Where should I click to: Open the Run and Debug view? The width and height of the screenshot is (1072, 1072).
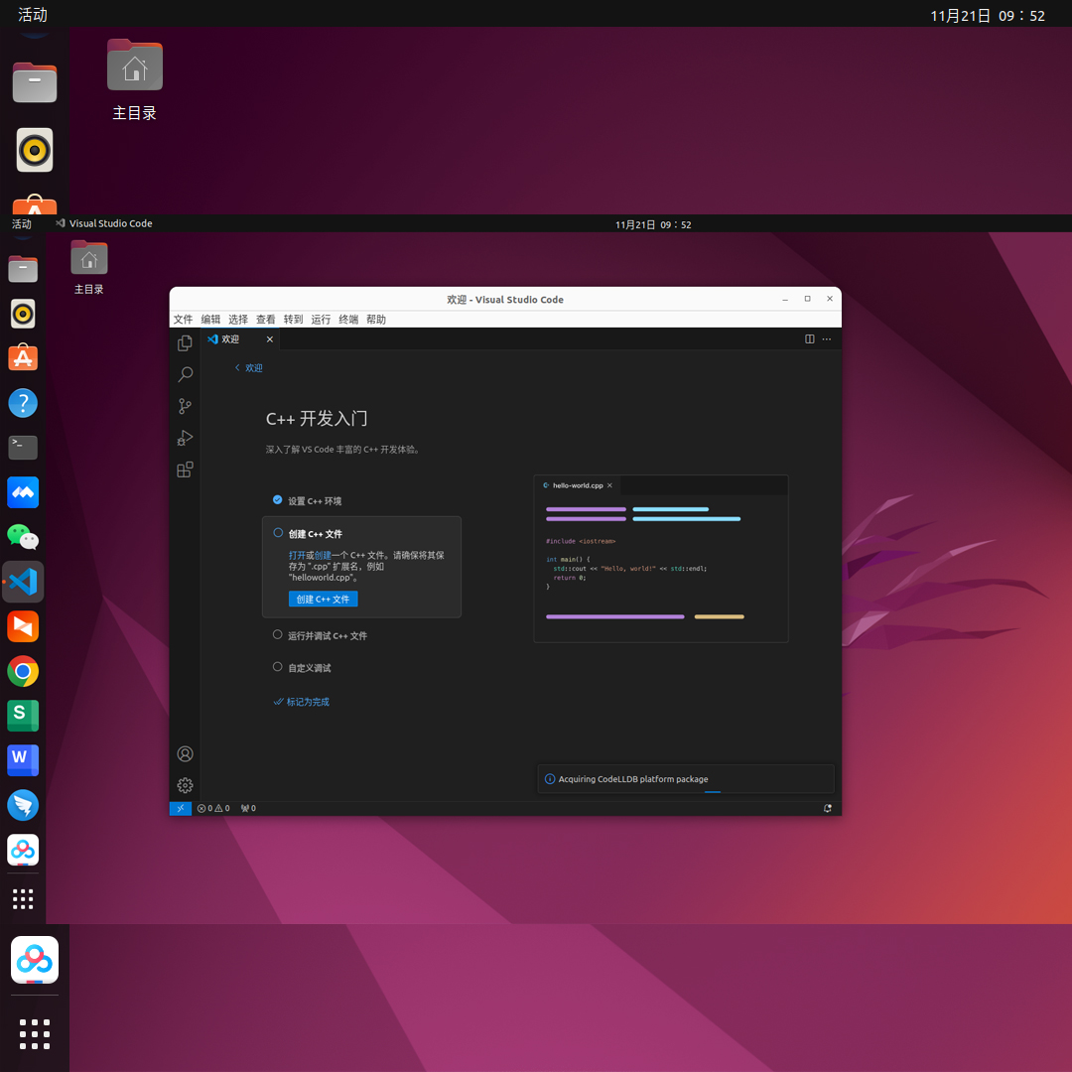(185, 438)
